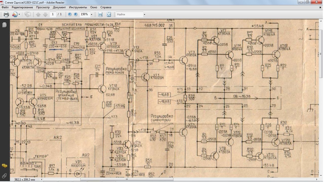Click the zoom out minus button
324x182 pixels.
[70, 14]
